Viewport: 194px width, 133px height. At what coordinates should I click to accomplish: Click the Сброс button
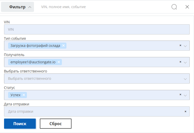coord(56,124)
